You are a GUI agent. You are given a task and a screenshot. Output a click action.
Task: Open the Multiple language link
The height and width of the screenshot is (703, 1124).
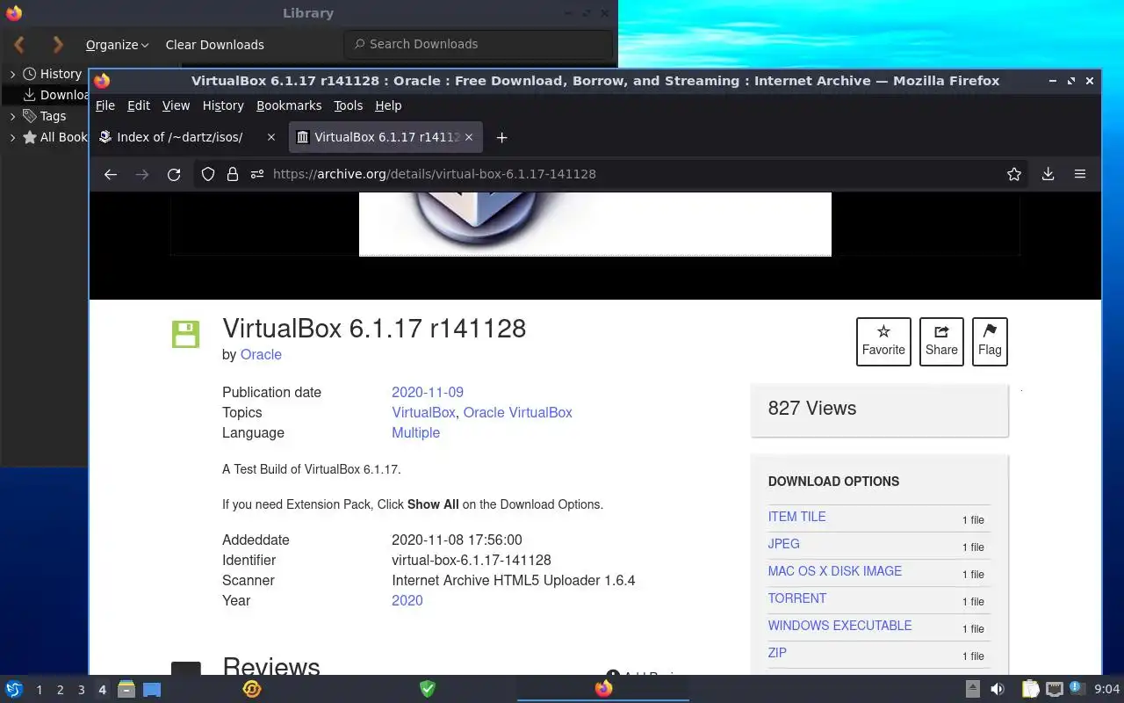[415, 432]
